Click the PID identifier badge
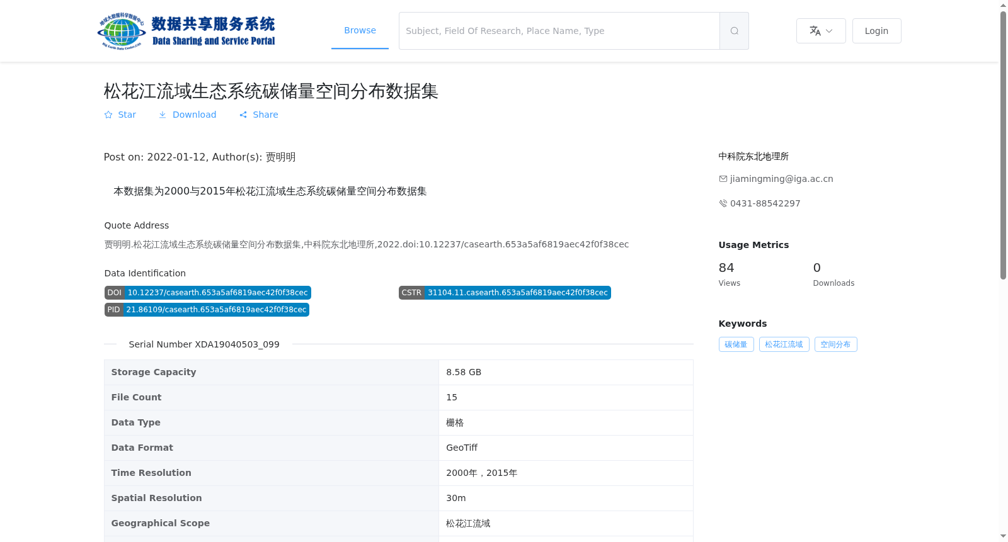Image resolution: width=1008 pixels, height=542 pixels. point(207,310)
